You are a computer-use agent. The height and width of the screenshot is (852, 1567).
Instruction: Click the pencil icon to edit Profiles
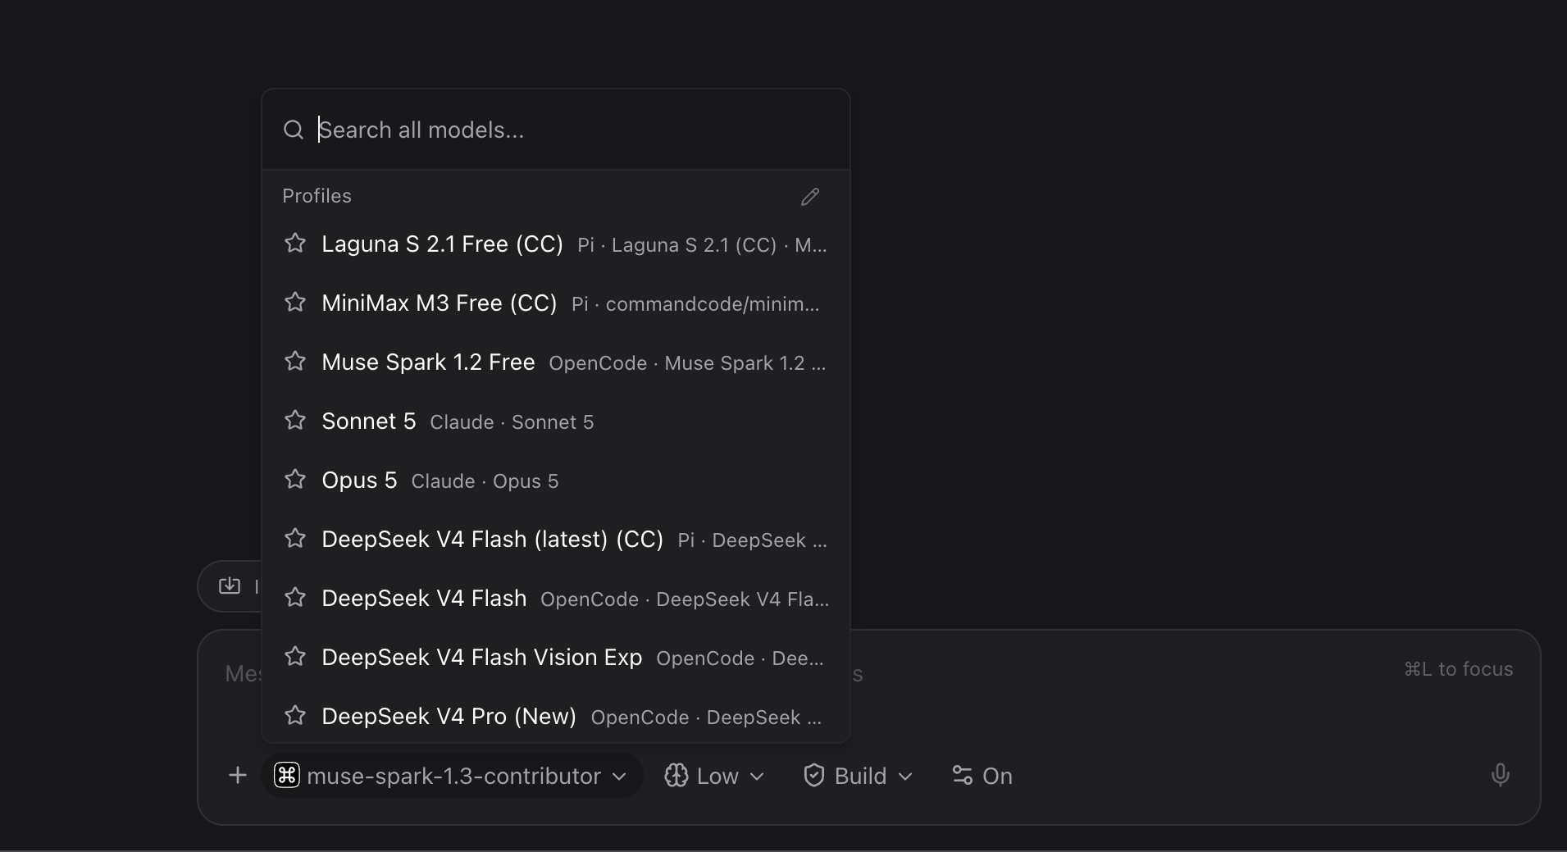[810, 197]
